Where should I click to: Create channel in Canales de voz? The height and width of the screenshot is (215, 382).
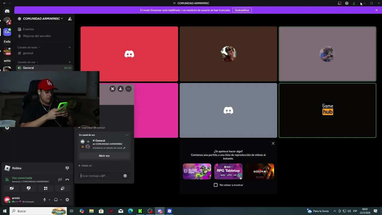pos(70,62)
